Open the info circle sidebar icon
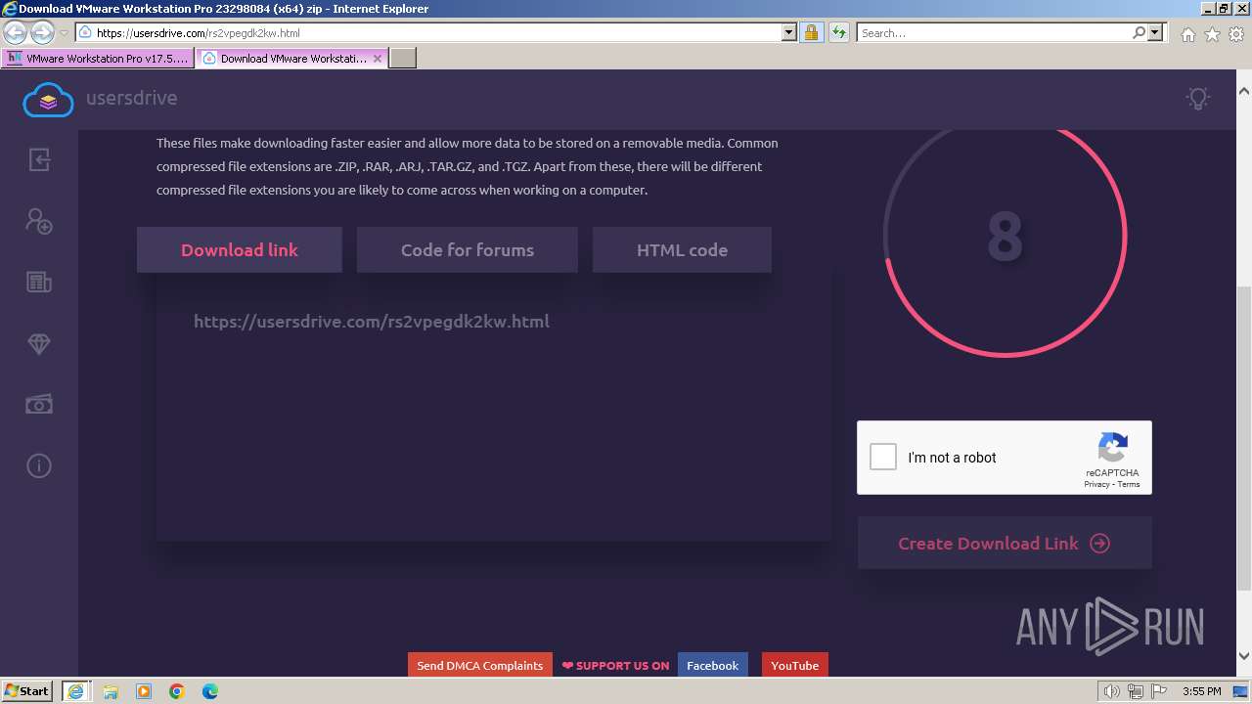Screen dimensions: 1252x704 click(39, 465)
